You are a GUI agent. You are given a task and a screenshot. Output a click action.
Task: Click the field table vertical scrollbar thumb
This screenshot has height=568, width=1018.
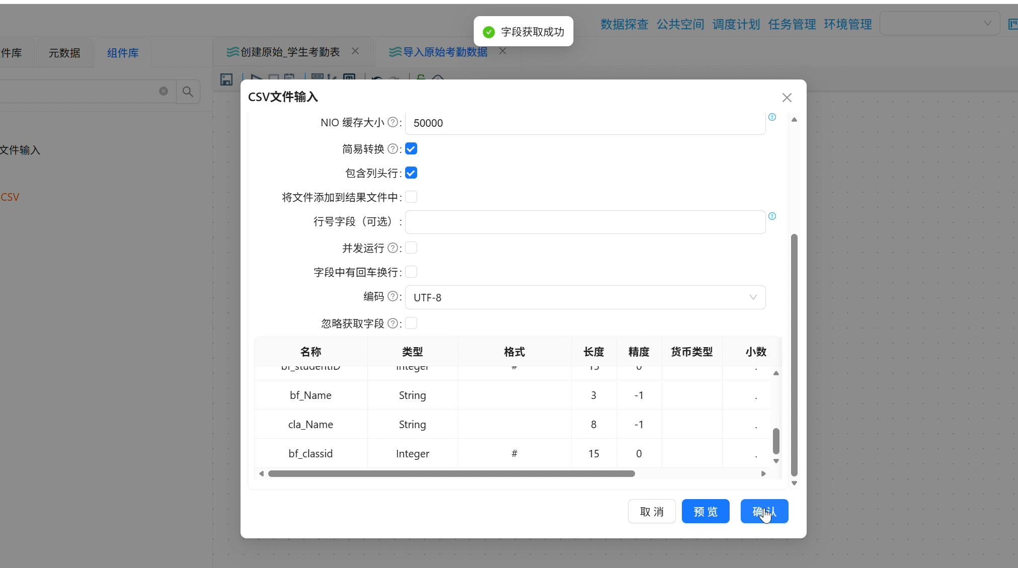[776, 441]
